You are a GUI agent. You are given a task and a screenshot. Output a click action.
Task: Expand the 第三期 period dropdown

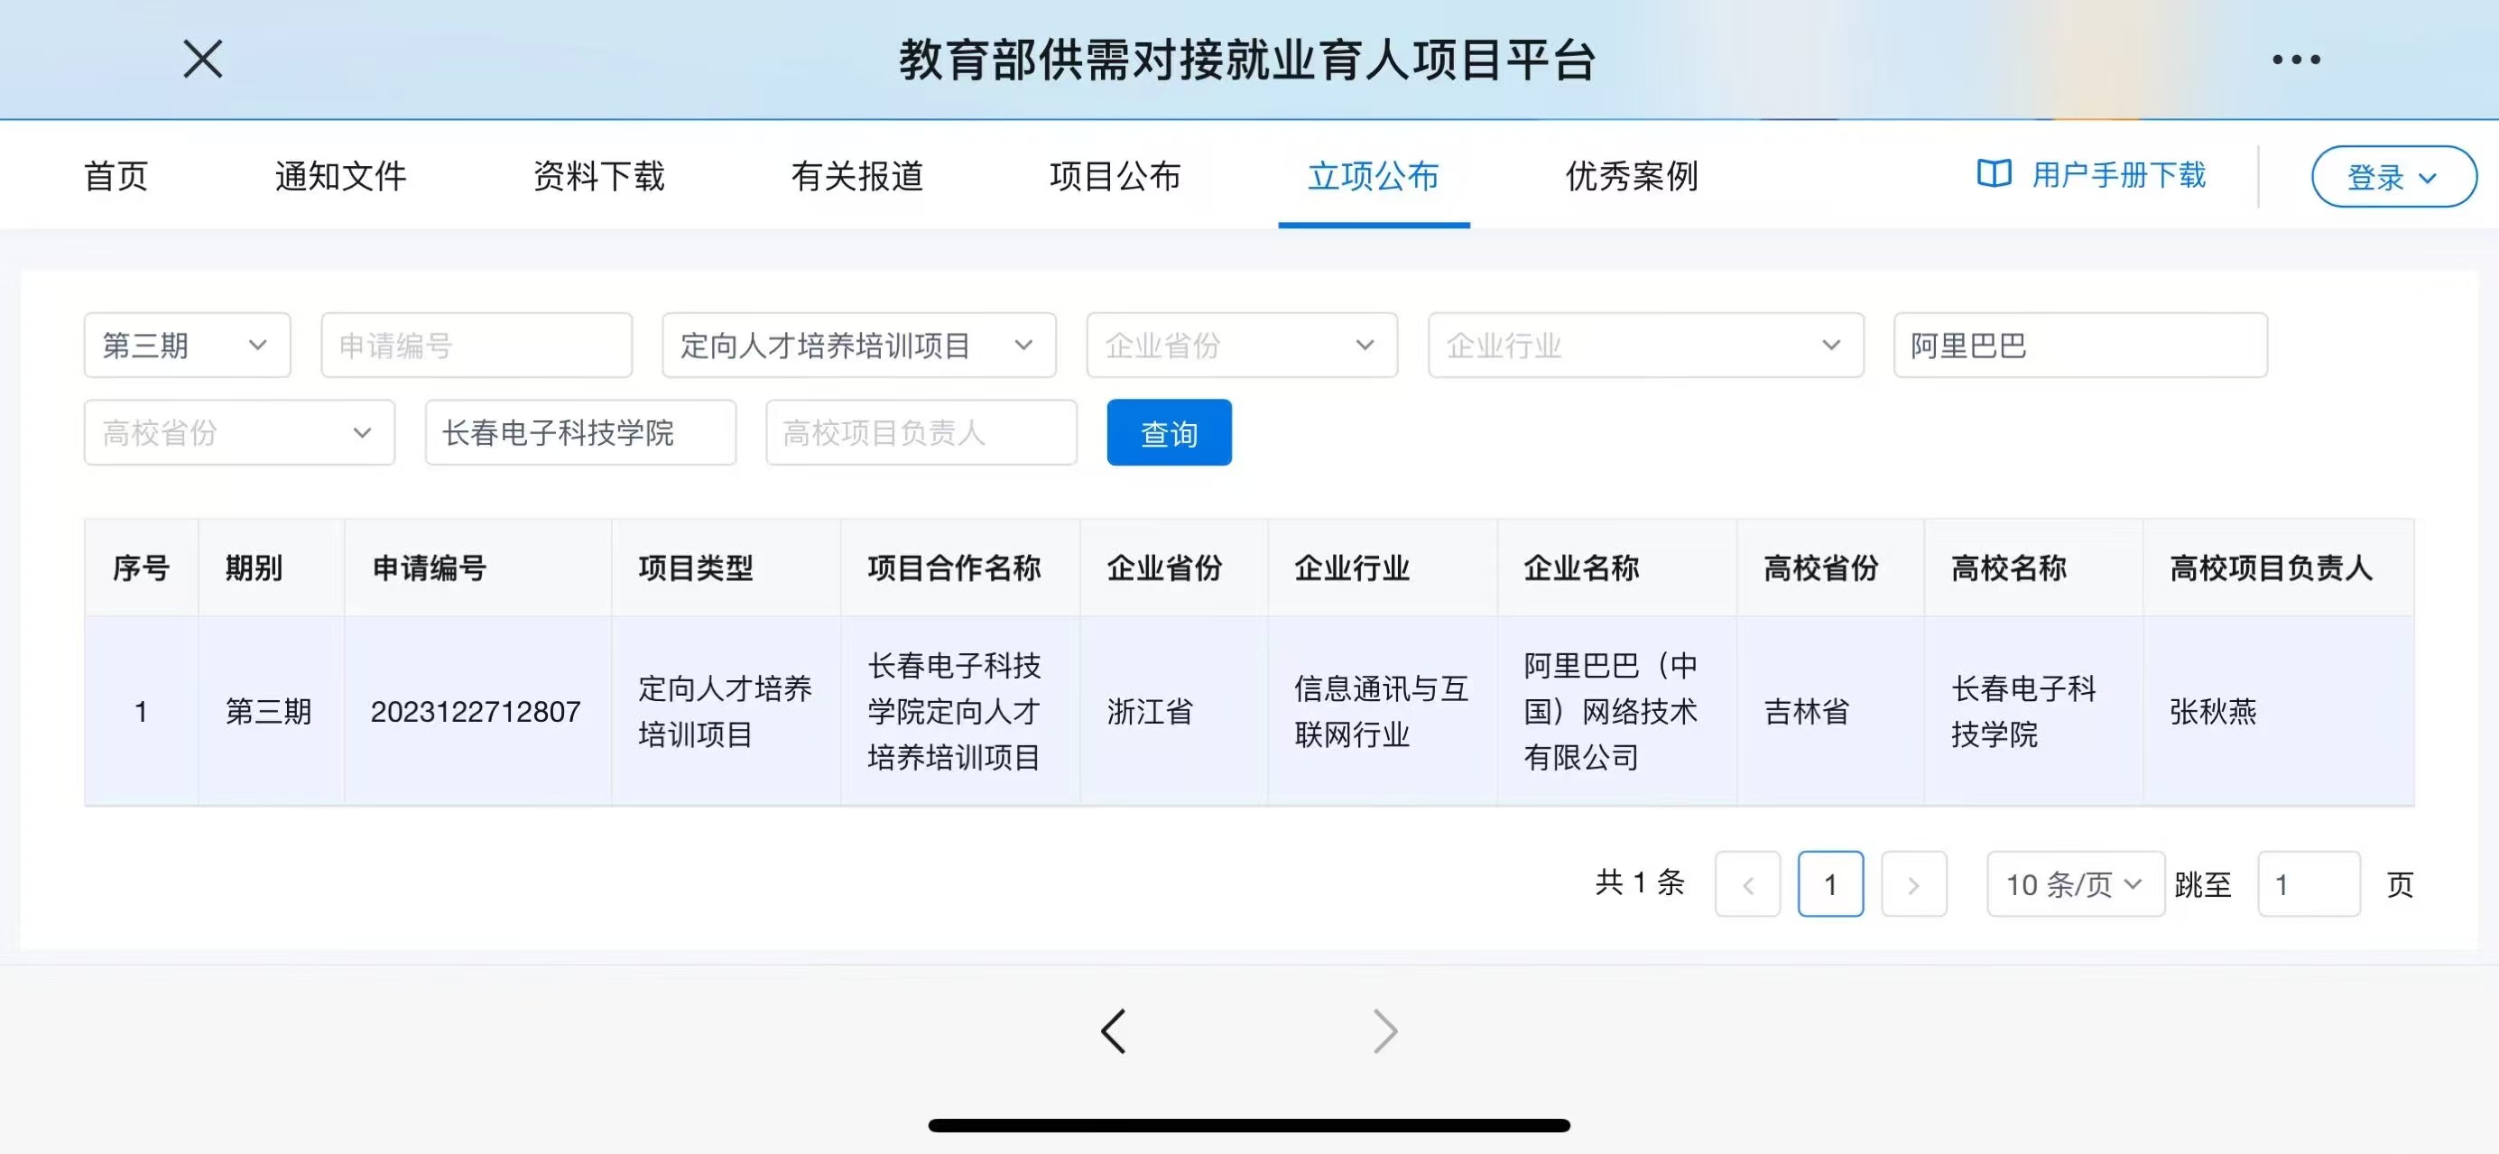pos(187,346)
